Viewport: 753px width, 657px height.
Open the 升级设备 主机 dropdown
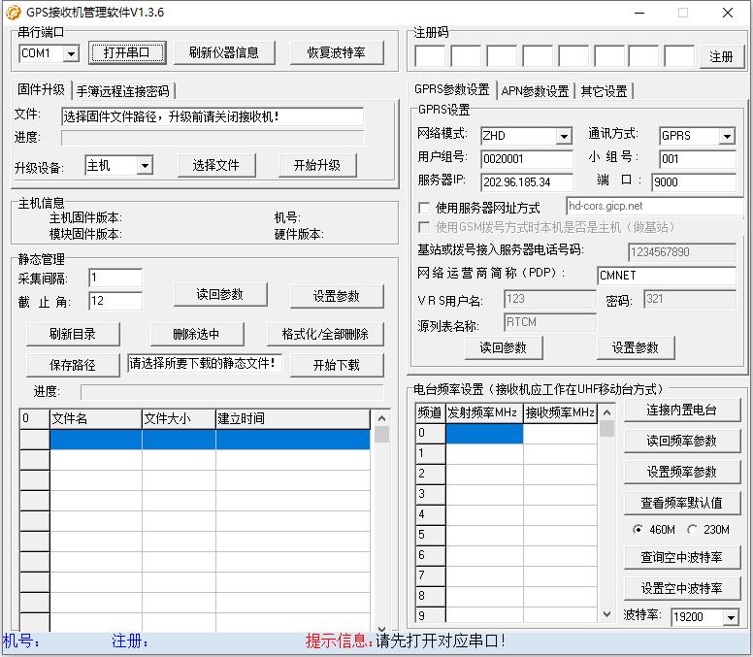tap(144, 166)
